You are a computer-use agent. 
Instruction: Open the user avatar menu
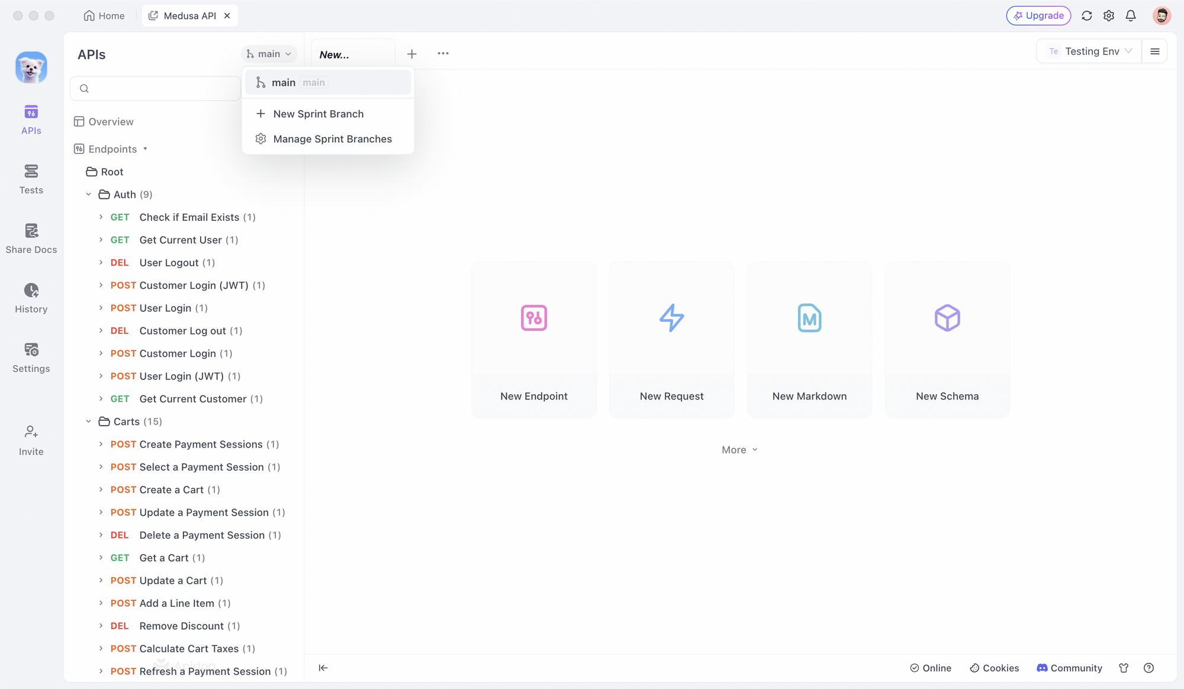coord(1162,16)
